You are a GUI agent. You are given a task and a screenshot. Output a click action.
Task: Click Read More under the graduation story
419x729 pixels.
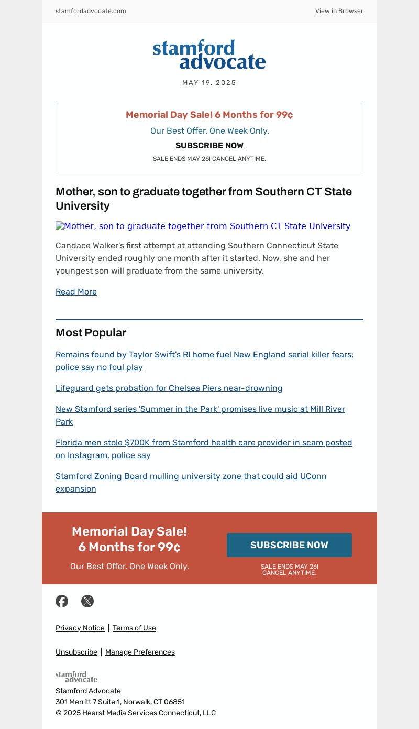pyautogui.click(x=76, y=292)
